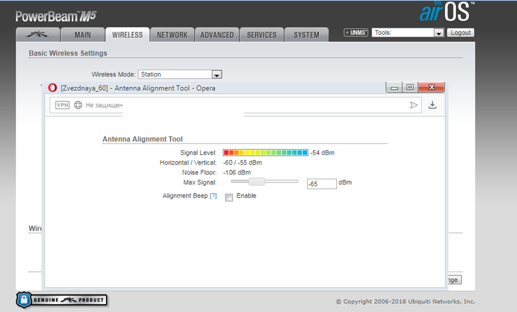Click the Opera VPN badge
Screen dimensions: 517x312
point(63,105)
